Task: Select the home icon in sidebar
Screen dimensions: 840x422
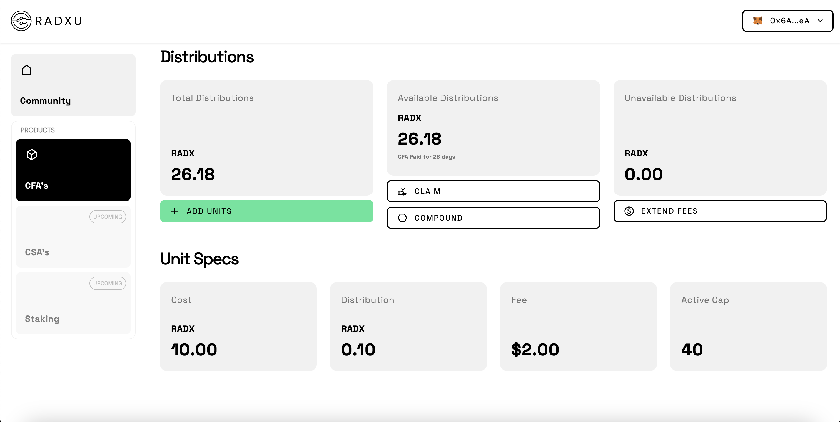Action: (27, 69)
